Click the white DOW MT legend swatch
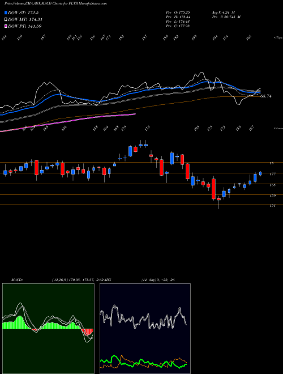283x374 pixels. [6, 19]
